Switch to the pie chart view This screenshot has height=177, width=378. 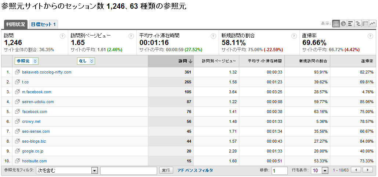point(343,24)
